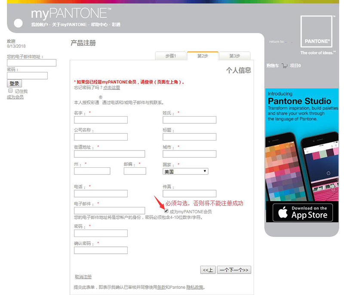Viewport: 344px width, 295px height.
Task: Click the 标题 title field
Action: 189,137
